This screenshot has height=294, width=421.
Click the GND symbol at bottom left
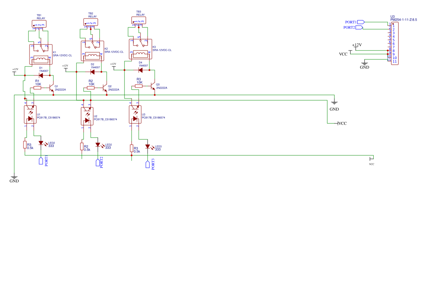point(14,177)
